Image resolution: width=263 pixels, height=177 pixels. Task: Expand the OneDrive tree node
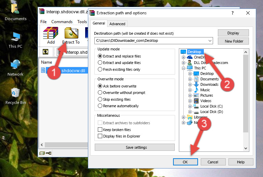183,57
